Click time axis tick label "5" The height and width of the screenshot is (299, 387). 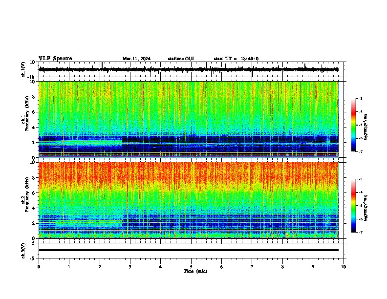(191, 267)
